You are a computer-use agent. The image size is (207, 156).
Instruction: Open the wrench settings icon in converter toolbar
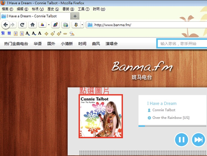pos(72,33)
